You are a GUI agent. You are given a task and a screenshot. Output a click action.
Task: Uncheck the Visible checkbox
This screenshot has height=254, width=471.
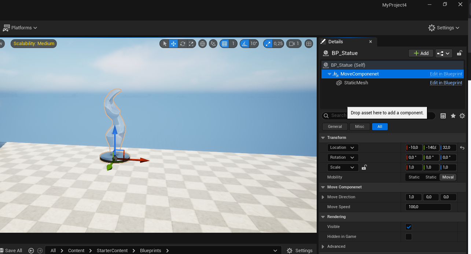pyautogui.click(x=409, y=227)
